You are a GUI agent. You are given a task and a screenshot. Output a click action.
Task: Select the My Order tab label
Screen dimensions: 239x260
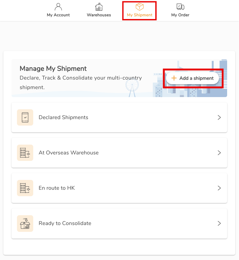tap(180, 15)
